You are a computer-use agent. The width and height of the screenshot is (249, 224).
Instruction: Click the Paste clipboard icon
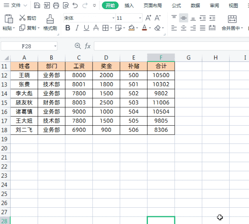[x=9, y=19]
